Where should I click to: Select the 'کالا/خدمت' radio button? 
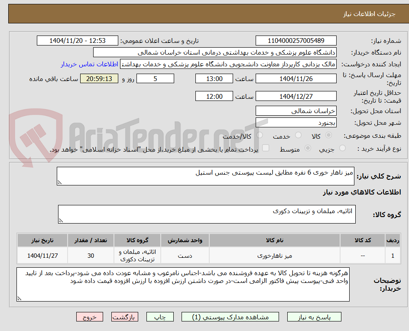(260, 135)
